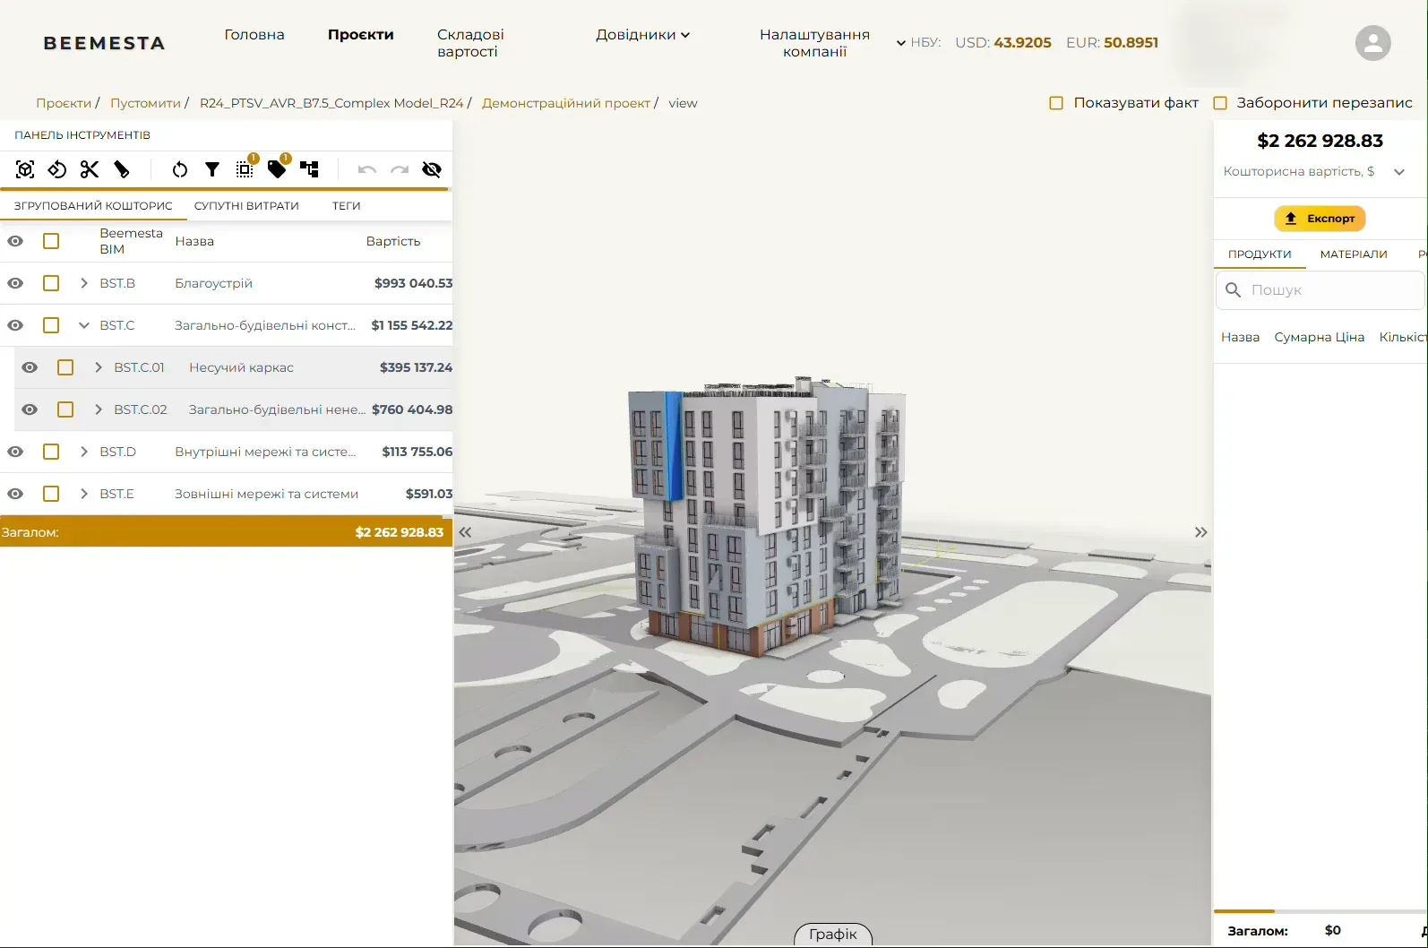The height and width of the screenshot is (948, 1428).
Task: Open the tags label icon
Action: pos(277,169)
